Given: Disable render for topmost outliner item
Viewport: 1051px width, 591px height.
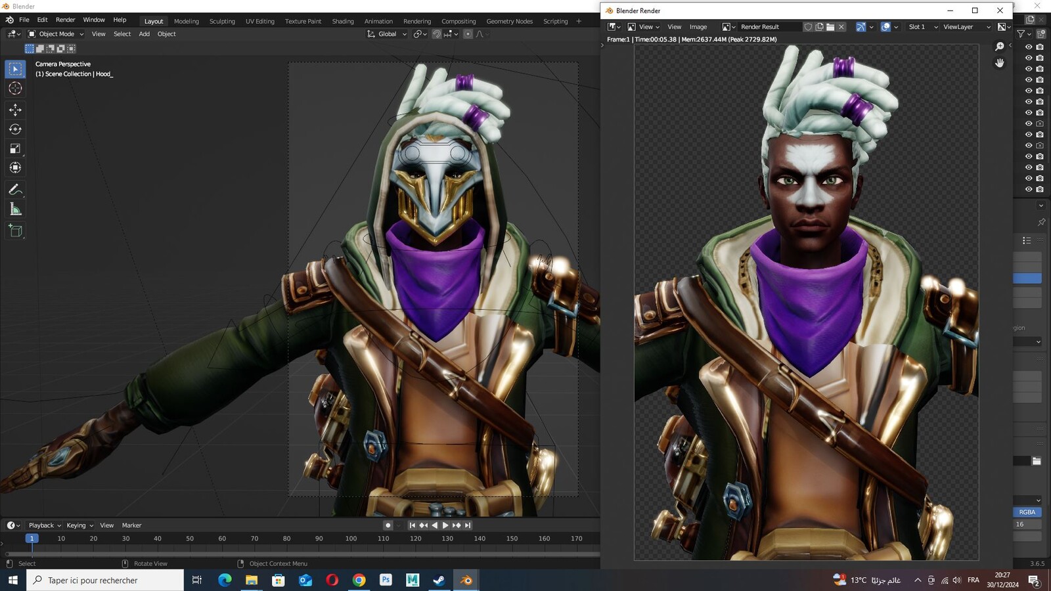Looking at the screenshot, I should pos(1040,47).
